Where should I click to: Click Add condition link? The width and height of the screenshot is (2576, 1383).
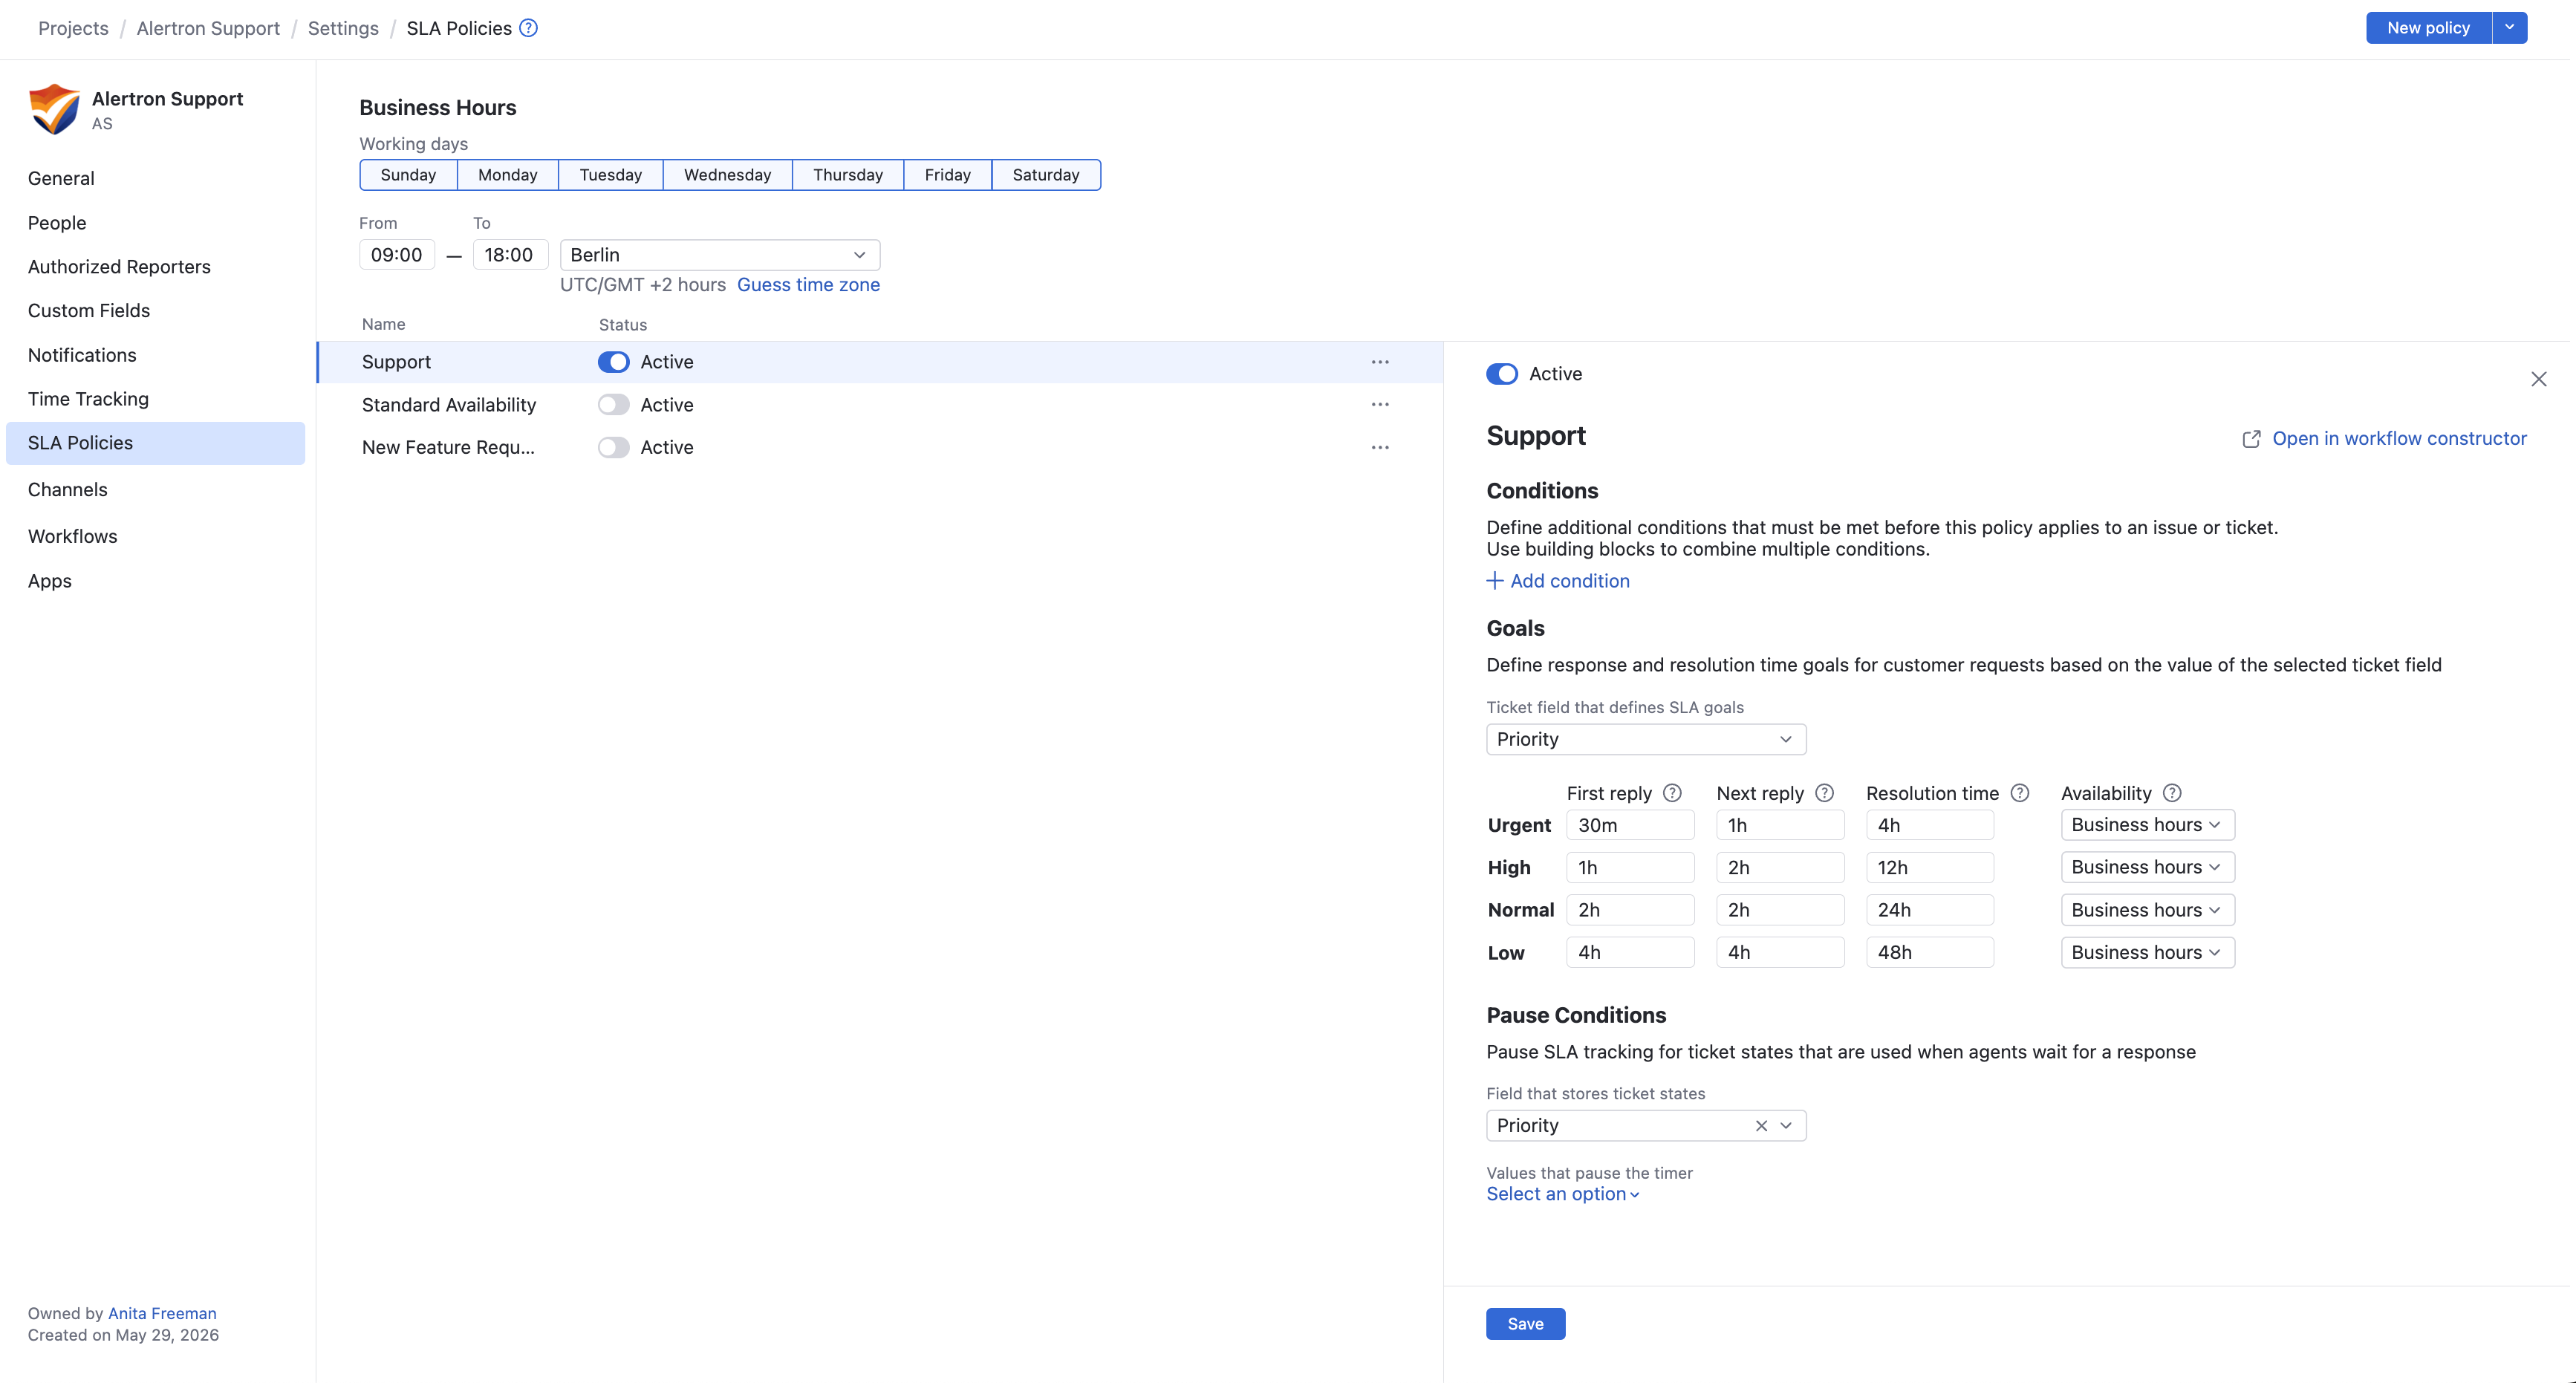point(1558,581)
